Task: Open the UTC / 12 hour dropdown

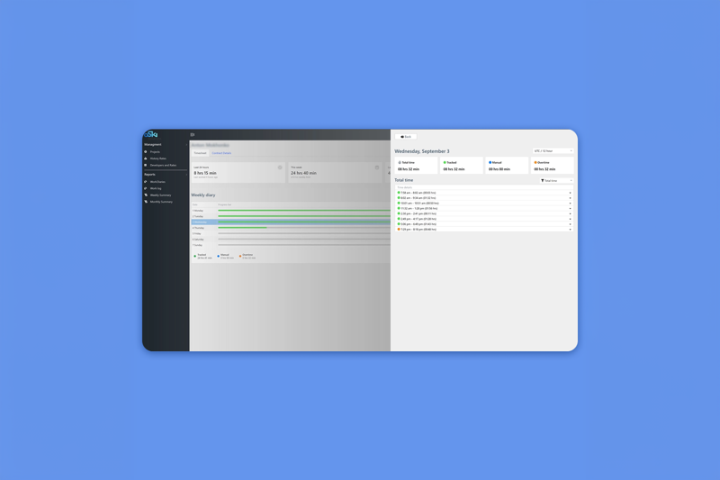Action: coord(553,151)
